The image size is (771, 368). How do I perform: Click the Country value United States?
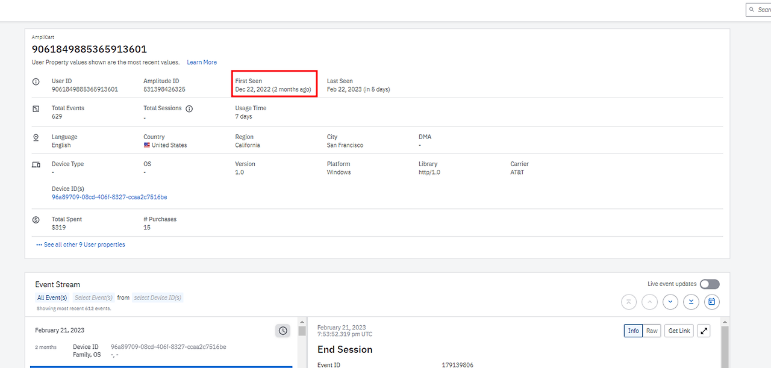169,145
